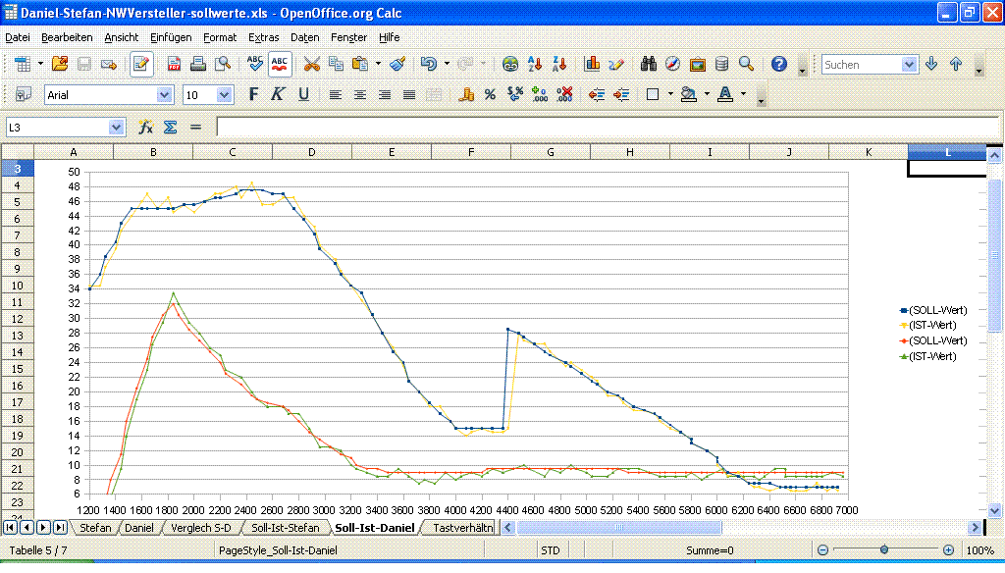Cut the selection with scissors icon
1005x573 pixels.
311,64
